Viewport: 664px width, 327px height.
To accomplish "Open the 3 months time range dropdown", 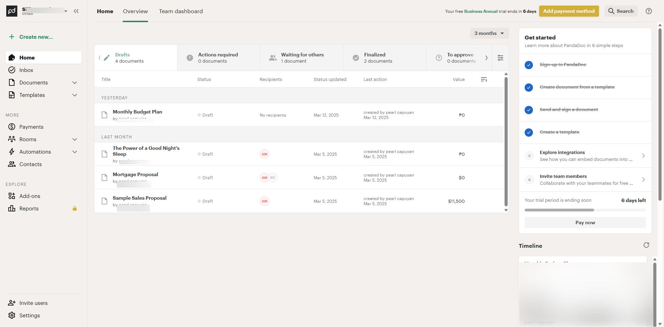I will (489, 33).
